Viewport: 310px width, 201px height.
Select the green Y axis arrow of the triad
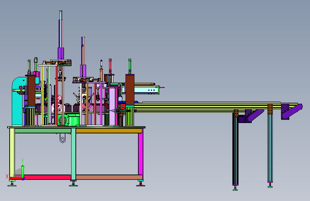coord(23,171)
